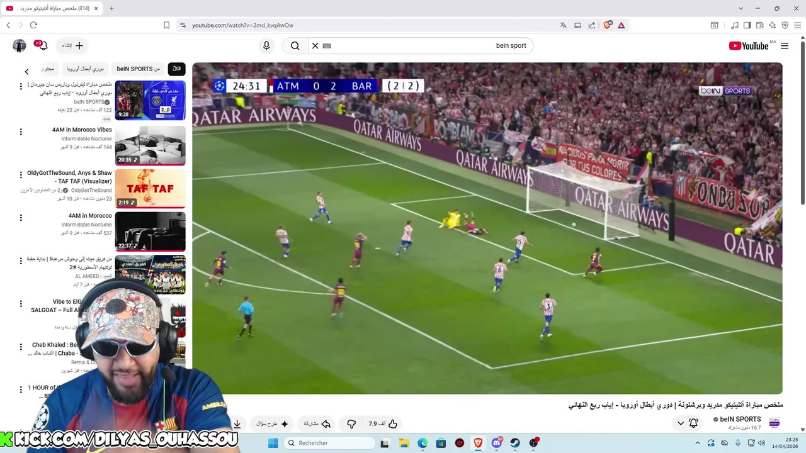Open the Liverpool vs PSG highlights thumbnail
The height and width of the screenshot is (453, 806).
coord(150,100)
